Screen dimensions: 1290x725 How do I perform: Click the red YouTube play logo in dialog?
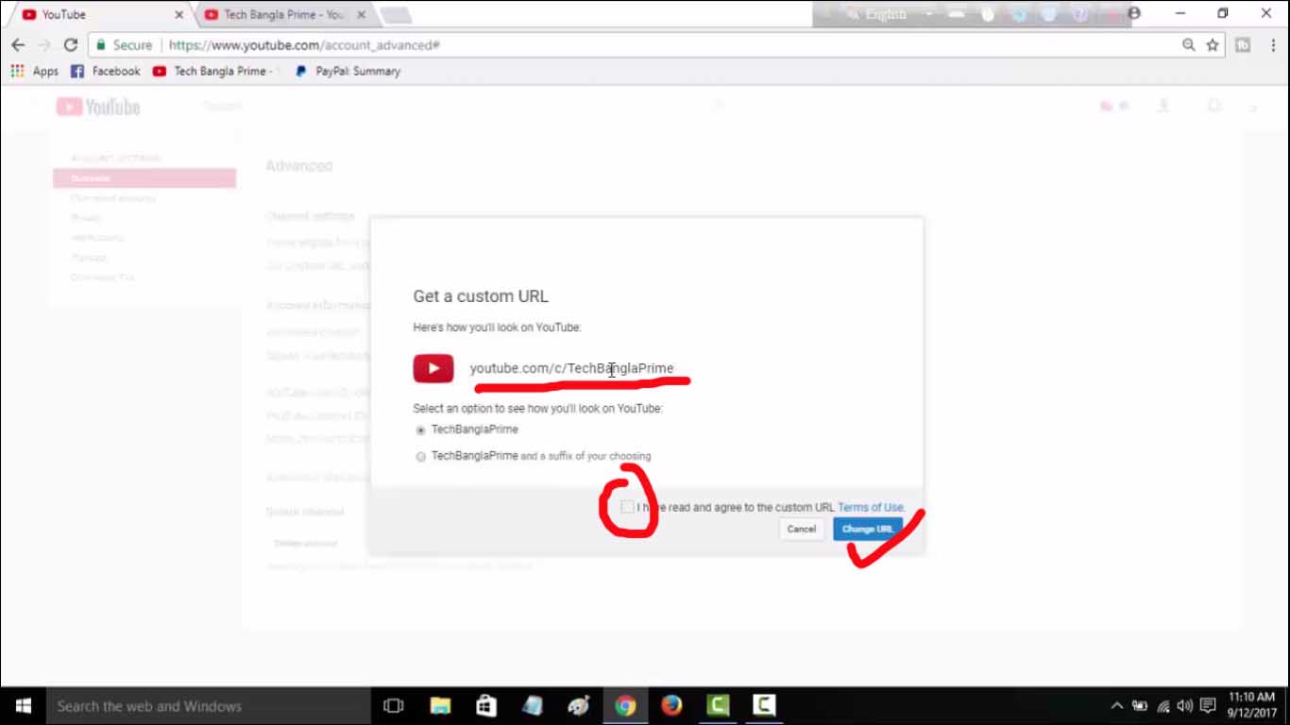tap(433, 368)
